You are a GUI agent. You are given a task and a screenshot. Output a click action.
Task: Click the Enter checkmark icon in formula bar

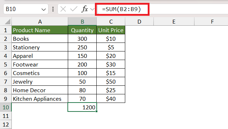pyautogui.click(x=74, y=9)
